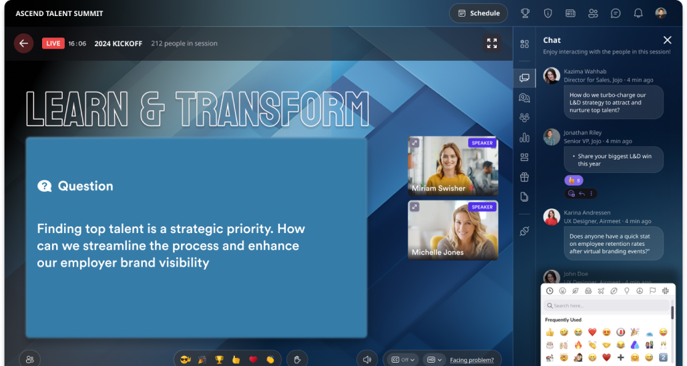Image resolution: width=687 pixels, height=366 pixels.
Task: Pick the handshake emoji in picker
Action: tap(607, 345)
